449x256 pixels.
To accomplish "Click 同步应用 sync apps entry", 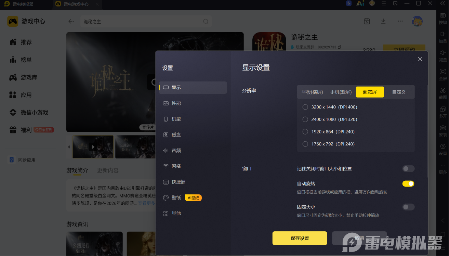I will [22, 160].
